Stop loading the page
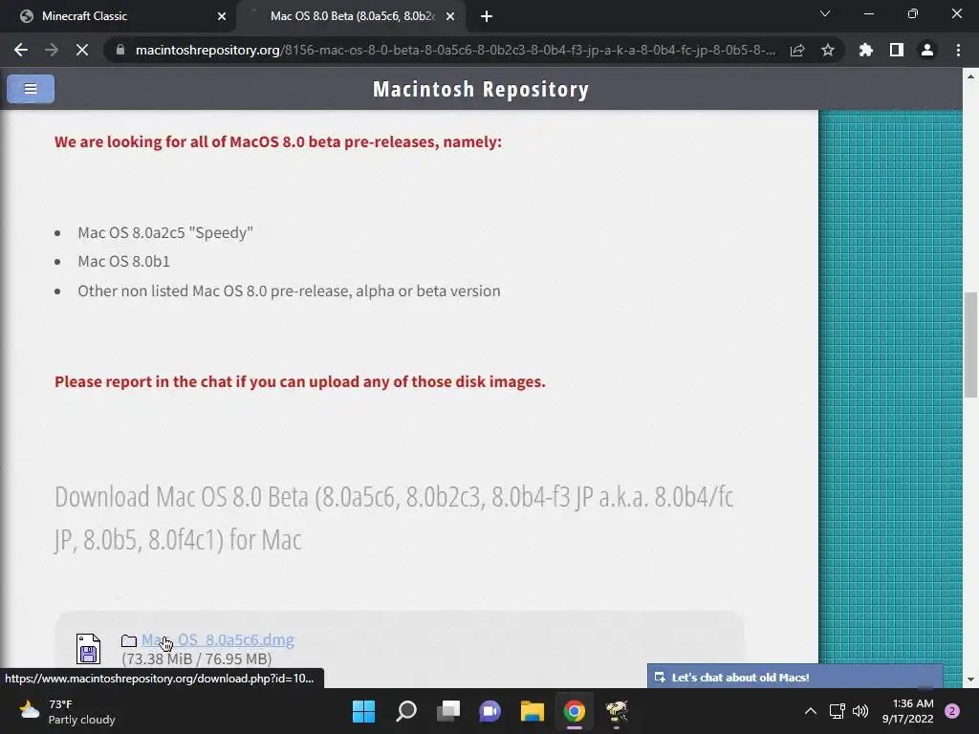This screenshot has height=734, width=979. 82,50
